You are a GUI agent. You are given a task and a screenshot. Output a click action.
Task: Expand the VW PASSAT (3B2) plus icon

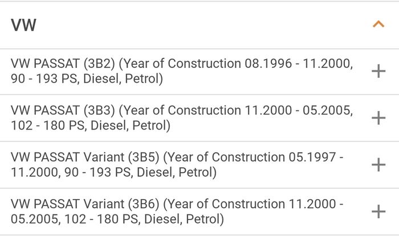[x=378, y=71]
